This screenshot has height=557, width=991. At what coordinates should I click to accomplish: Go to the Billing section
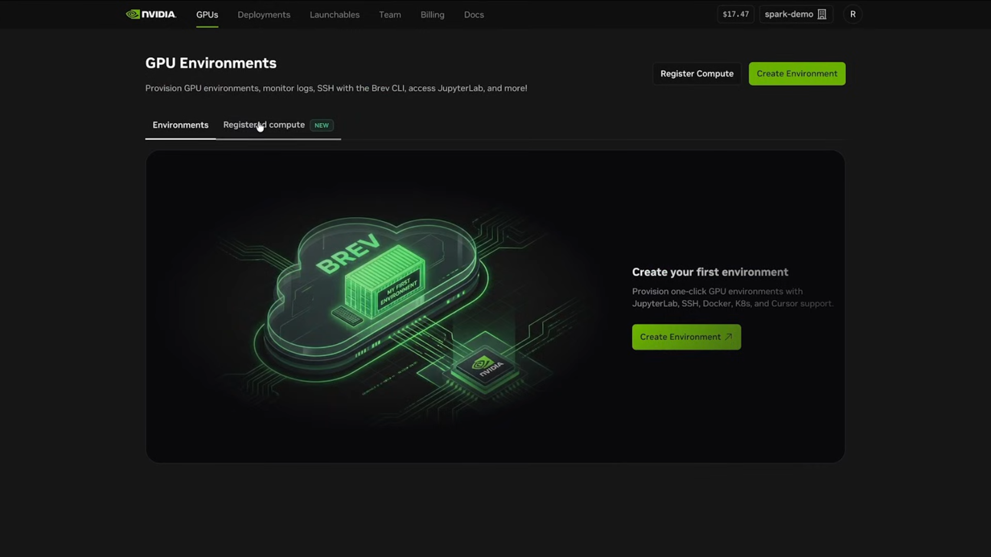pos(432,15)
